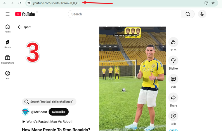Open the You section in the sidebar
222x131 pixels.
[x=8, y=75]
